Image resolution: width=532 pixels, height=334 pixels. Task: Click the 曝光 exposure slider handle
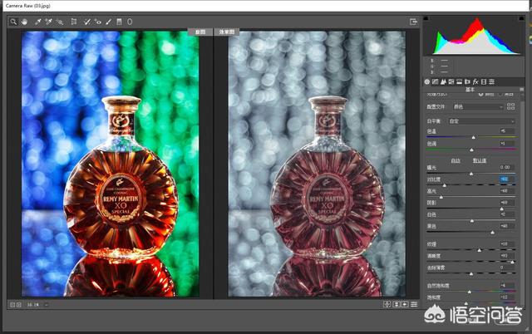(471, 174)
